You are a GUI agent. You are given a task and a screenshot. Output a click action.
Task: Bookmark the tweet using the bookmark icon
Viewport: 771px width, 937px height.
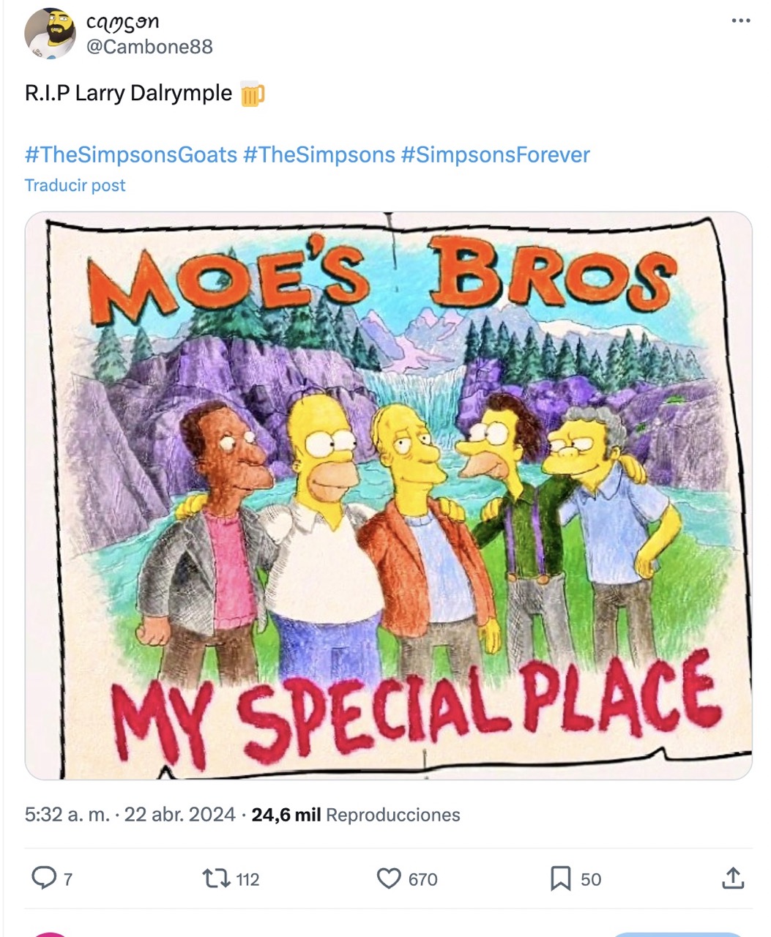coord(562,879)
